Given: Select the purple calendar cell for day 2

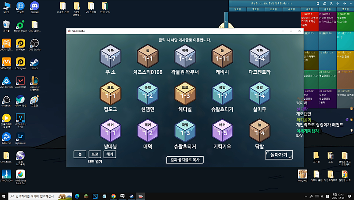Looking at the screenshot, I should coord(327,22).
